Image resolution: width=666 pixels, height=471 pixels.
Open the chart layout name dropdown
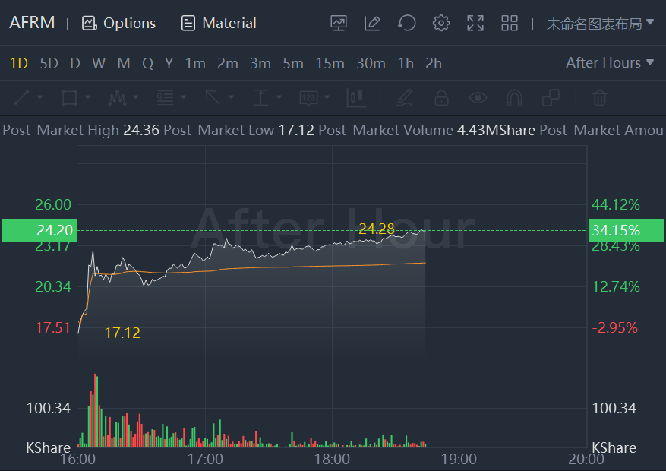(x=599, y=24)
